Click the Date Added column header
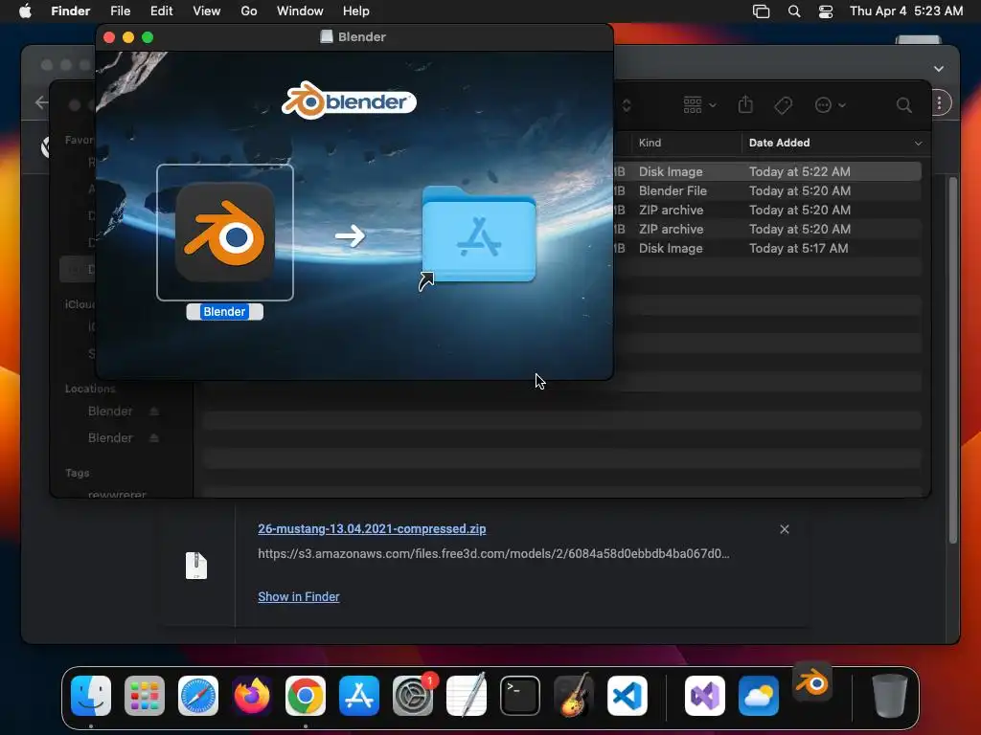Screen dimensions: 981x735 coord(780,144)
